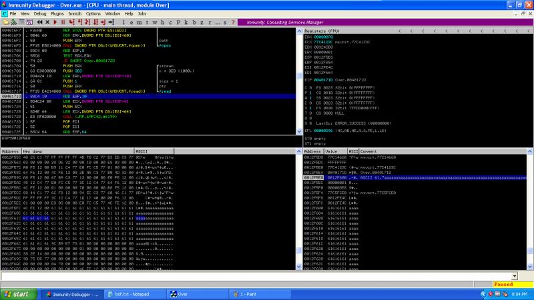Show the memory map with the m icon

[x=140, y=23]
